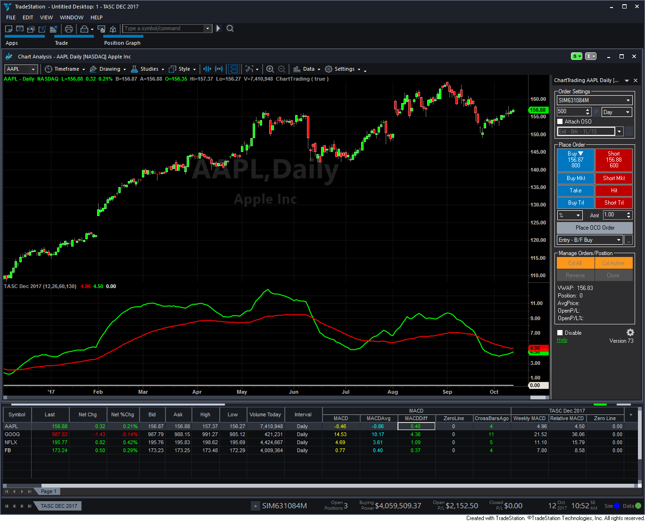Open the pointer tracking mode icon
This screenshot has height=521, width=645.
[250, 69]
